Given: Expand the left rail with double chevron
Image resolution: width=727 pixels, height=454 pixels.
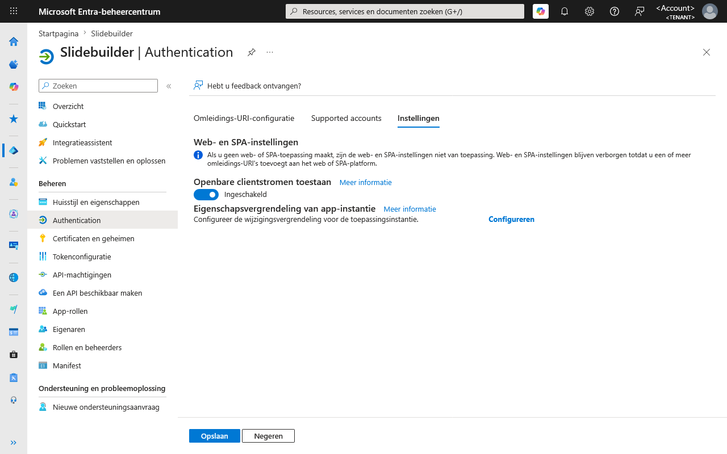Looking at the screenshot, I should [14, 443].
